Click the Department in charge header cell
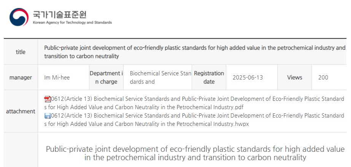 [x=106, y=78]
